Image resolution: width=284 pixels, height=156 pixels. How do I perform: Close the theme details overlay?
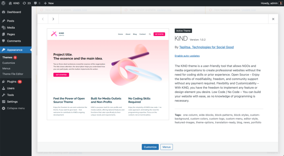[x=273, y=19]
